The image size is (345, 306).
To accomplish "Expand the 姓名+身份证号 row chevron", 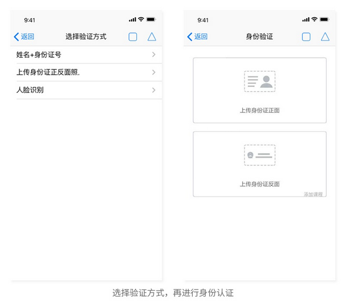I will [154, 54].
